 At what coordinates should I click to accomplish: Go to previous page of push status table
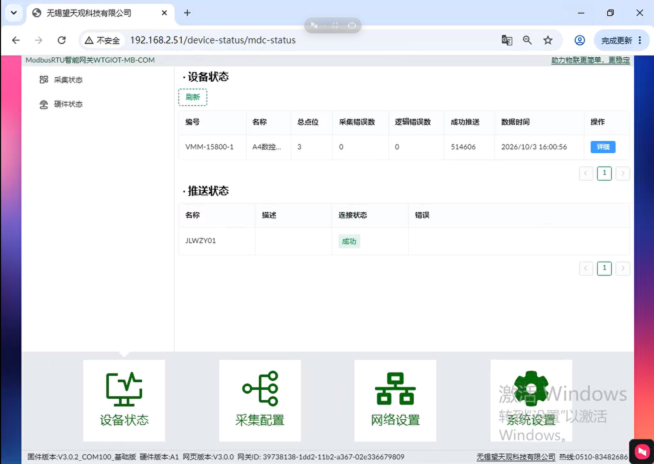pyautogui.click(x=586, y=268)
